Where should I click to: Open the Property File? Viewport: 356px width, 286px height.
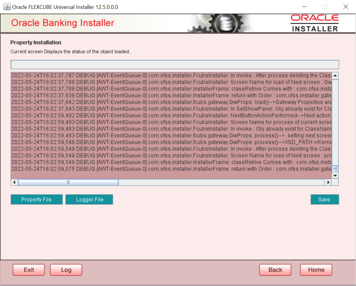pyautogui.click(x=36, y=200)
